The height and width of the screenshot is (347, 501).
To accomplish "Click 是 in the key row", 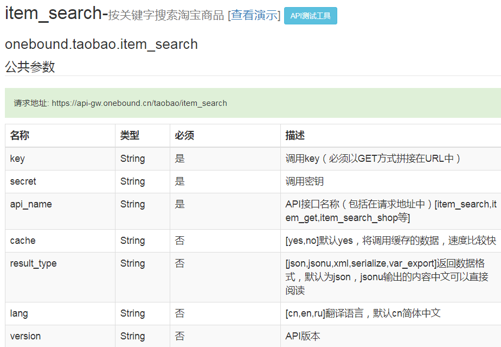I will (x=179, y=159).
